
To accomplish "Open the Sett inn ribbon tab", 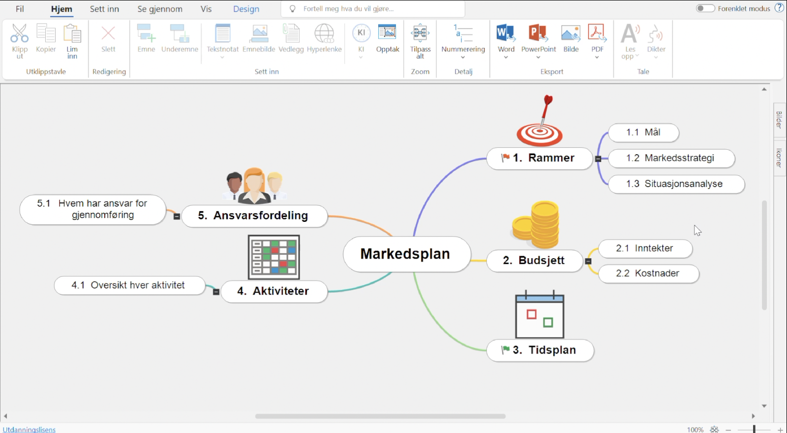I will (104, 9).
